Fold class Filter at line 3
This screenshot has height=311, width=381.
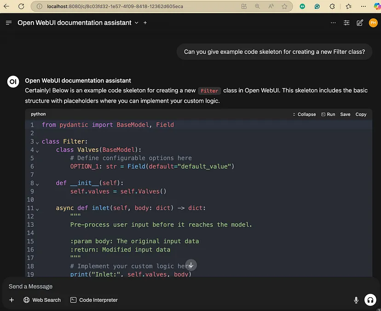tap(37, 143)
